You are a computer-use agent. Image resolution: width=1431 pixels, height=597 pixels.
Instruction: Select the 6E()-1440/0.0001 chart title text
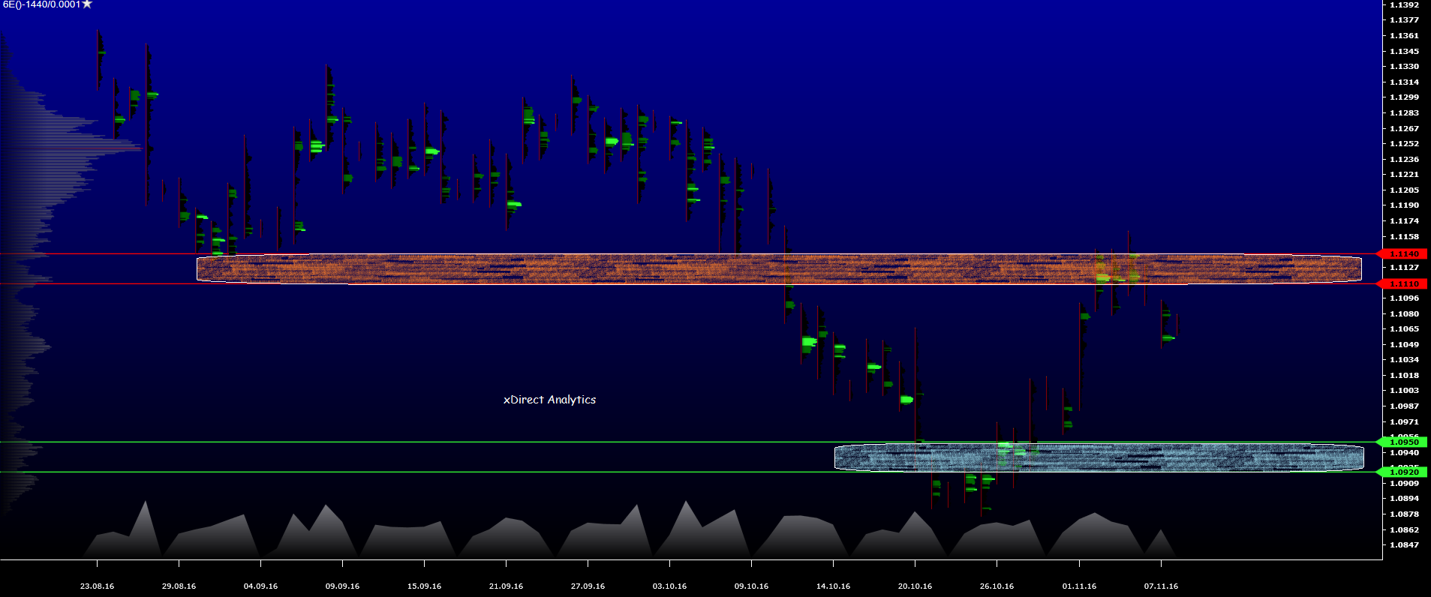(x=41, y=4)
